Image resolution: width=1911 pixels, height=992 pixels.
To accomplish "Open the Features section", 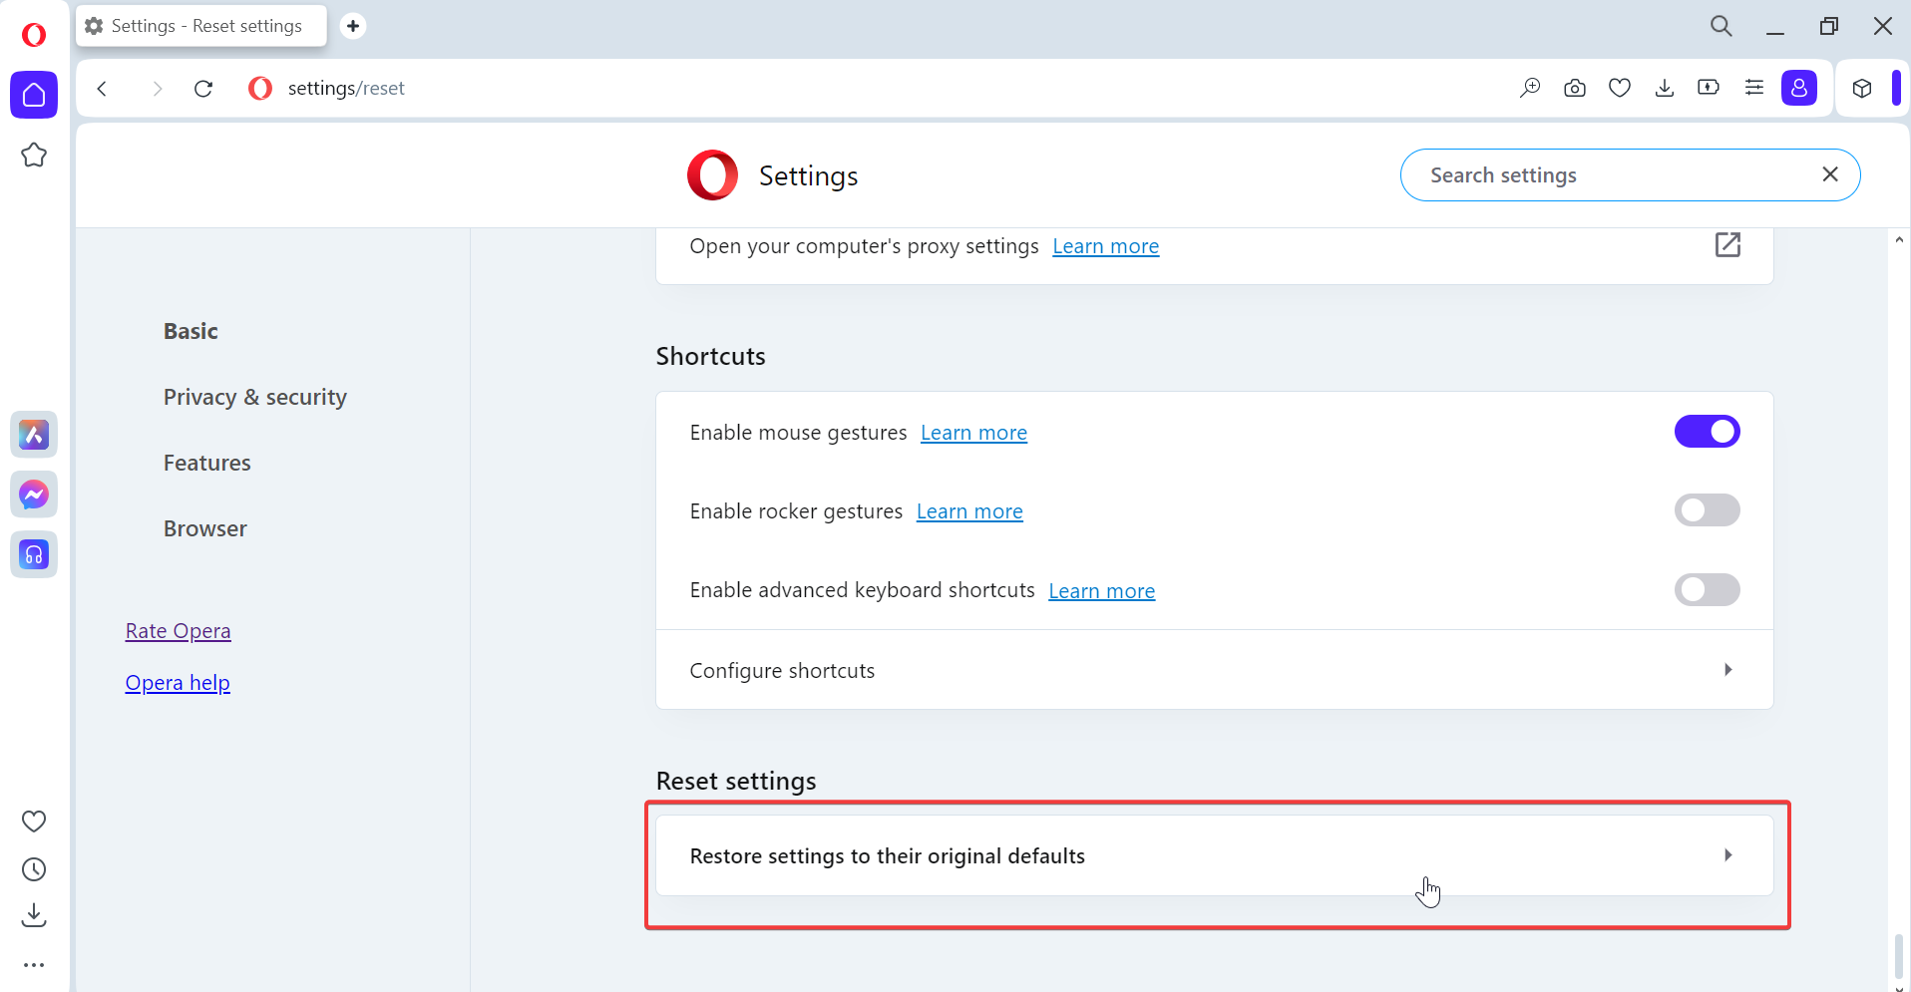I will click(207, 463).
